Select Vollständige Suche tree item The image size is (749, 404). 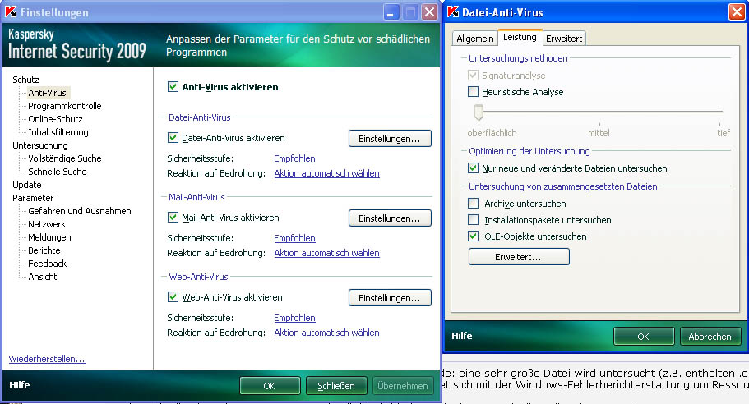(x=64, y=158)
